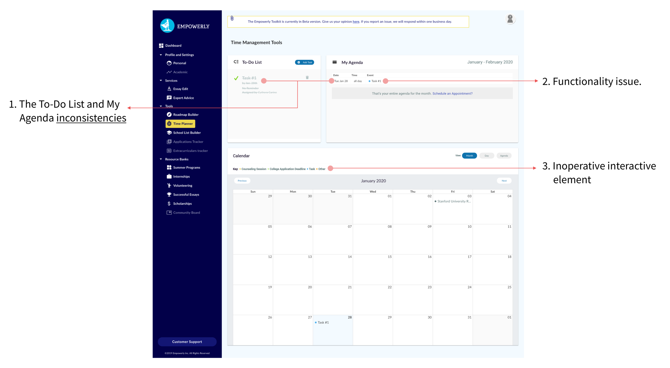Viewport: 670px width, 368px height.
Task: Go to Next month
Action: pyautogui.click(x=504, y=181)
